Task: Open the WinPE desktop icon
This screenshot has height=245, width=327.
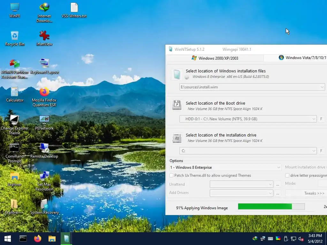Action: point(15,10)
